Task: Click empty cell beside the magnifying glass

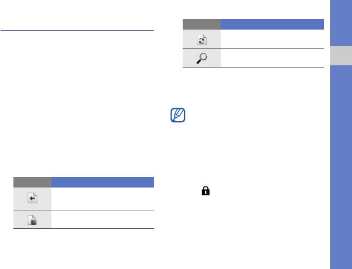Action: (272, 58)
